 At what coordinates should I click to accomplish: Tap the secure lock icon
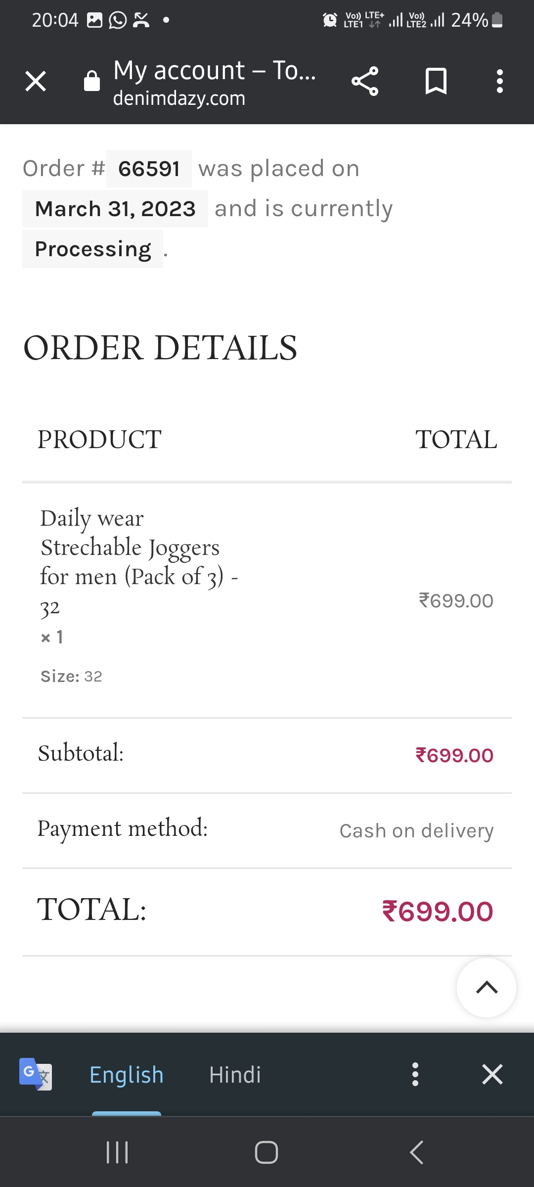tap(92, 81)
